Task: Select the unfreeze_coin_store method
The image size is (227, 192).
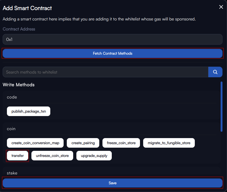Action: (x=52, y=156)
